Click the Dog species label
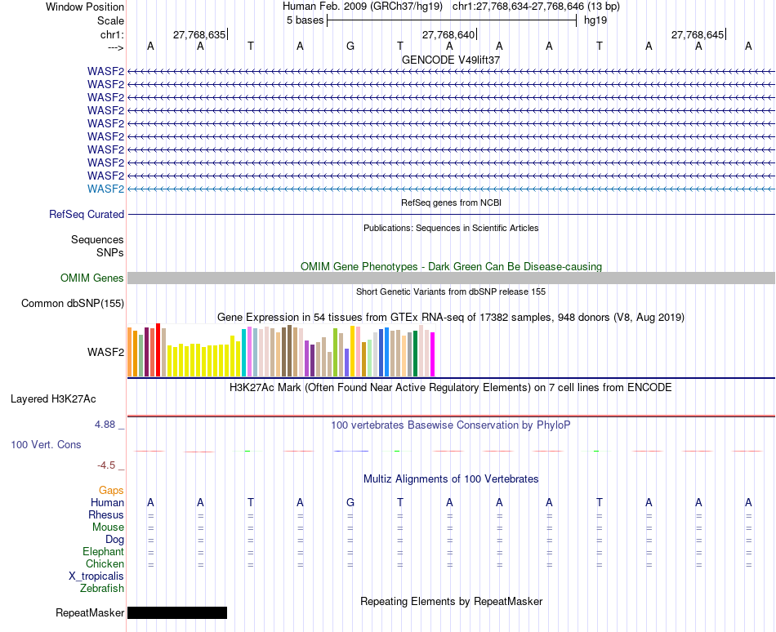Viewport: 776px width, 632px height. (114, 540)
